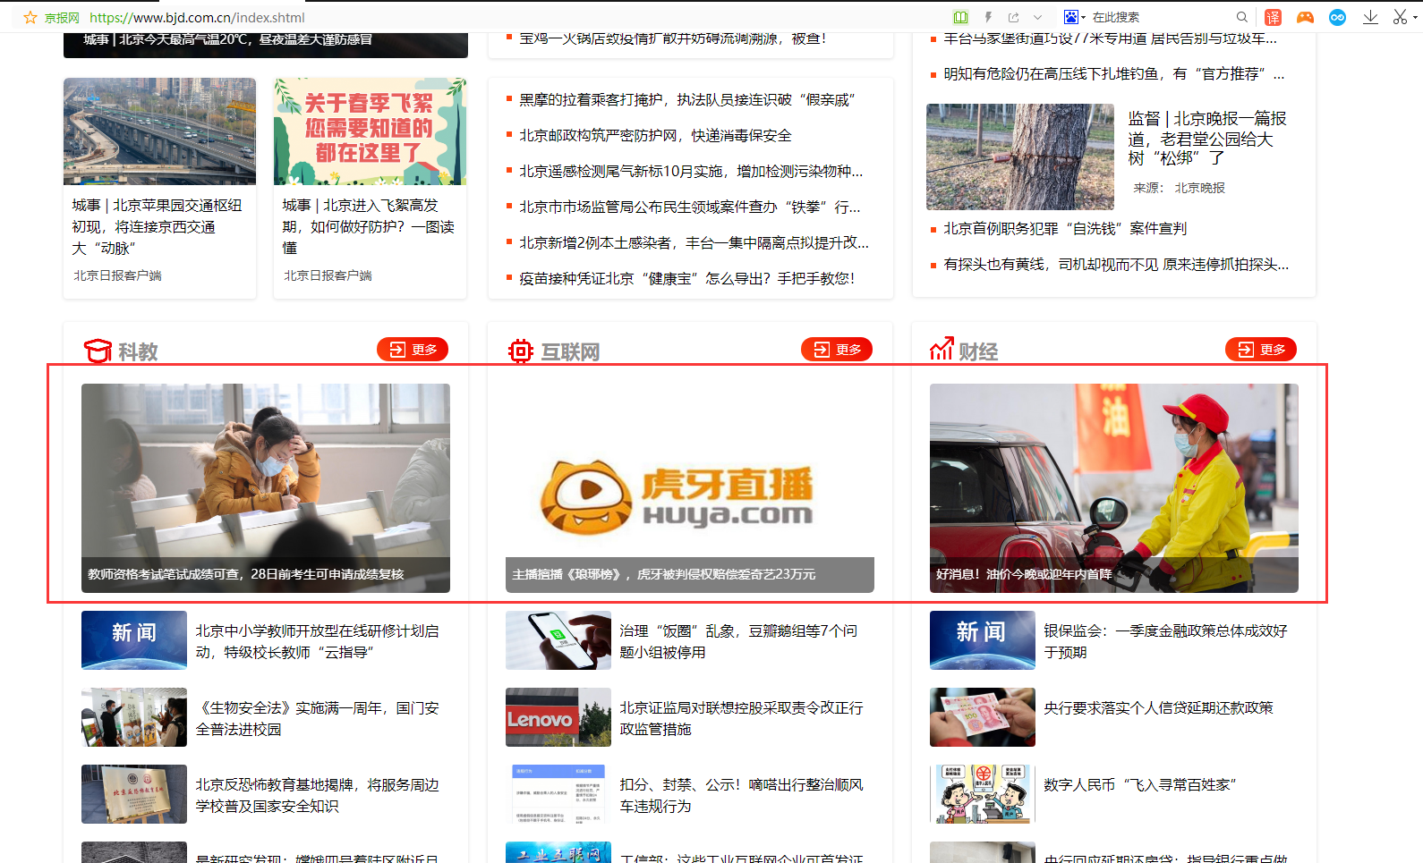Viewport: 1423px width, 863px height.
Task: Open the translate 译 extension
Action: tap(1273, 17)
